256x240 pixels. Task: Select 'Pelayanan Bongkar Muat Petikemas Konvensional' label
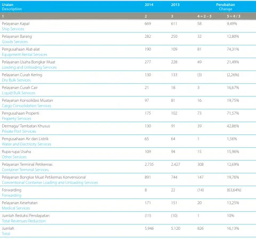(x=44, y=177)
